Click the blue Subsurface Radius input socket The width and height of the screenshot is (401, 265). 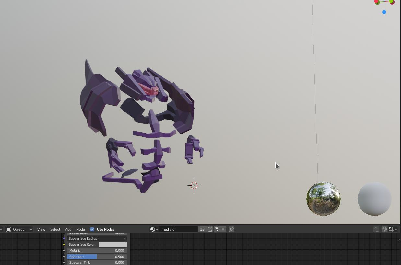pyautogui.click(x=64, y=238)
